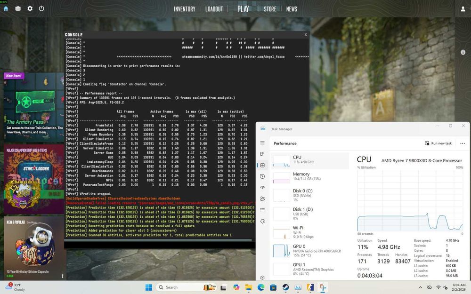Screen dimensions: 471x294
Task: Open the PLAY tab in CS2
Action: point(243,9)
